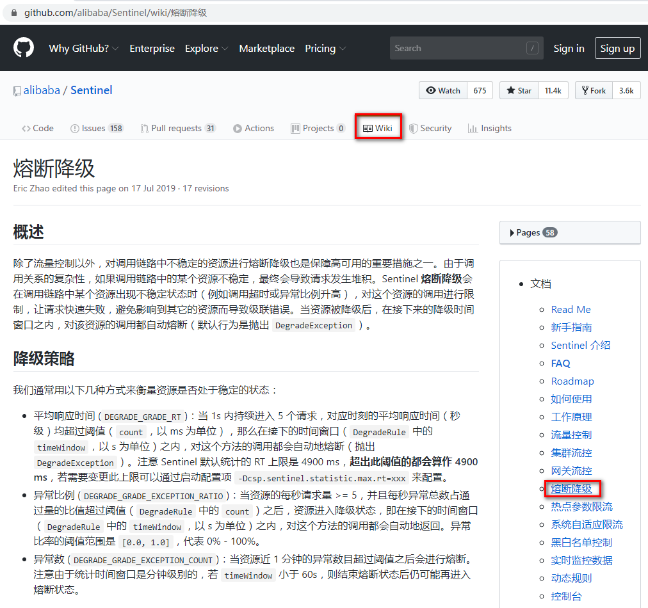Open the 熔断降级 sidebar link

(x=571, y=488)
